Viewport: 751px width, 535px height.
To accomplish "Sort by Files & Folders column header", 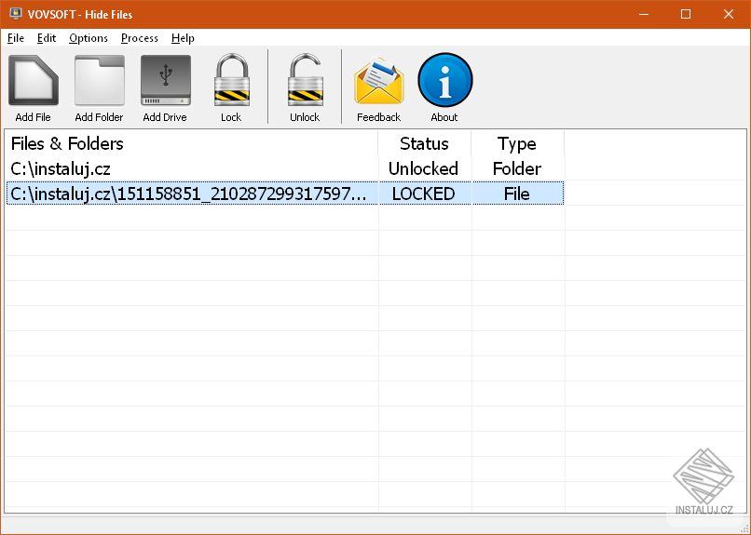I will click(x=192, y=143).
